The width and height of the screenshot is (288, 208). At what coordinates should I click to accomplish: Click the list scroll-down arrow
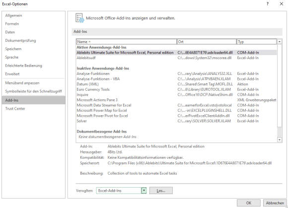coord(280,139)
